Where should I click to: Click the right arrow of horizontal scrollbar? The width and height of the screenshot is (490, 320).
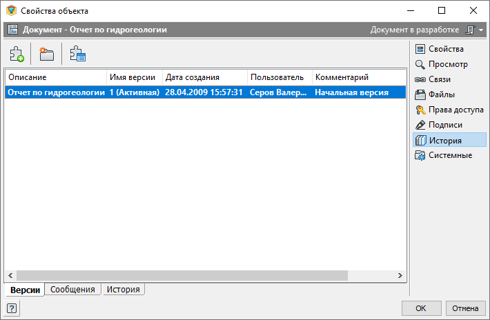click(400, 275)
